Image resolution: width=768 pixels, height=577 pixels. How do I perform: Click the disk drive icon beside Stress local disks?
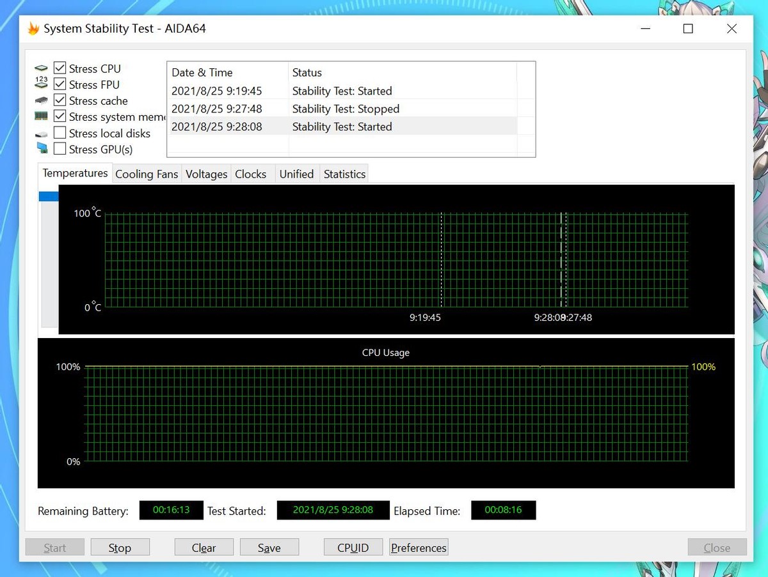pyautogui.click(x=42, y=134)
